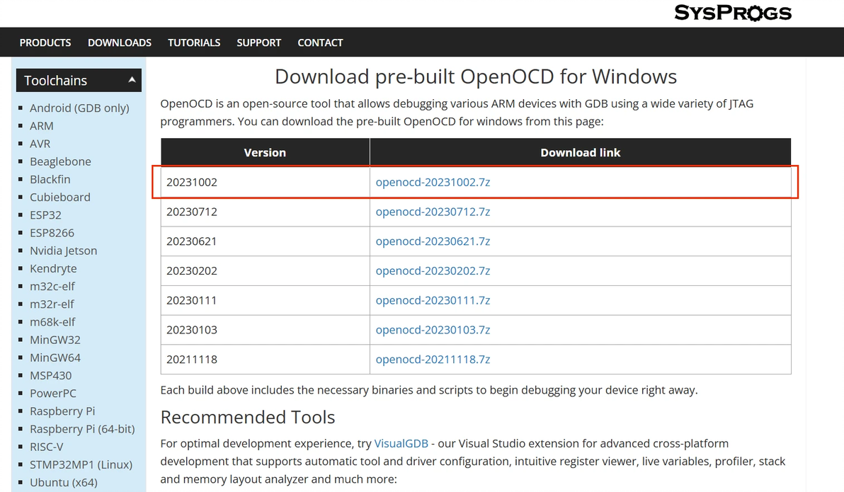
Task: Open the Products menu
Action: [x=45, y=42]
